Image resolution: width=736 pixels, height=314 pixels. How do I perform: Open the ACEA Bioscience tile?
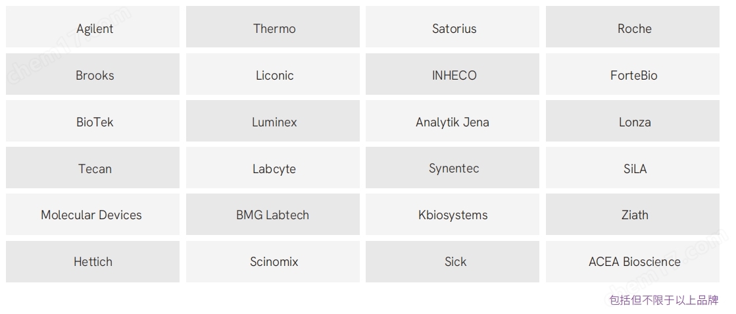(x=633, y=262)
